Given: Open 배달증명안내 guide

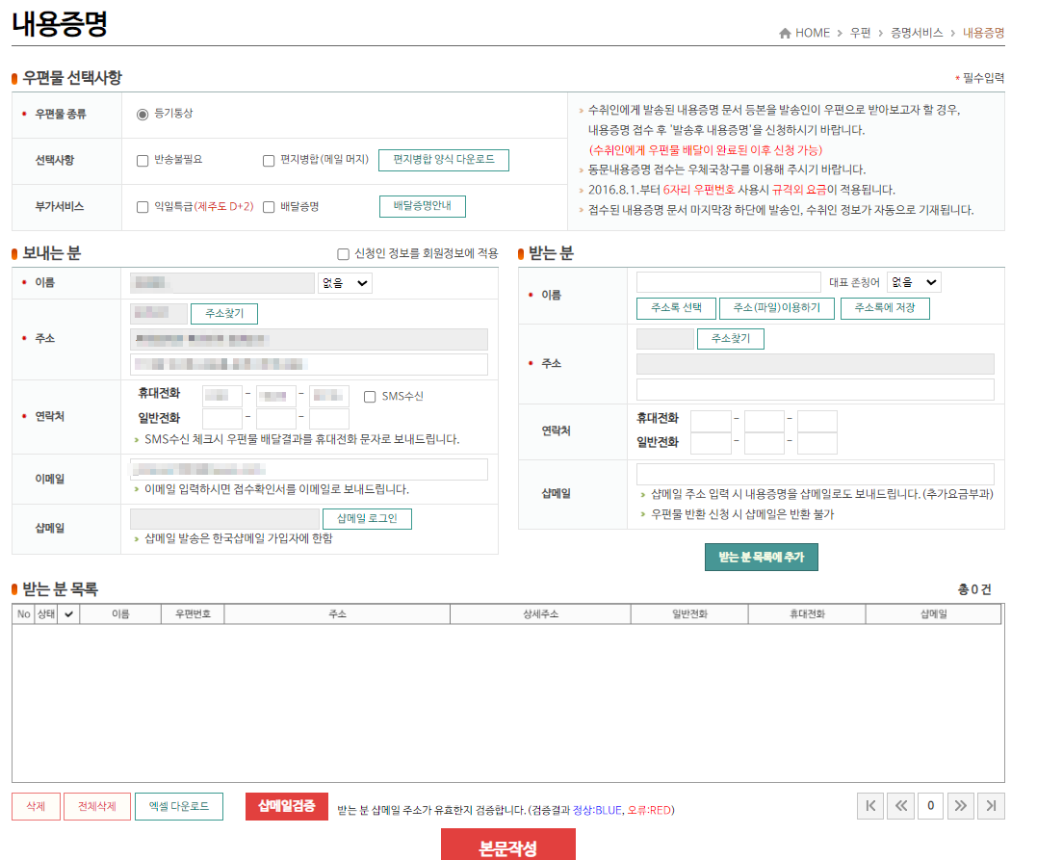Looking at the screenshot, I should tap(423, 206).
